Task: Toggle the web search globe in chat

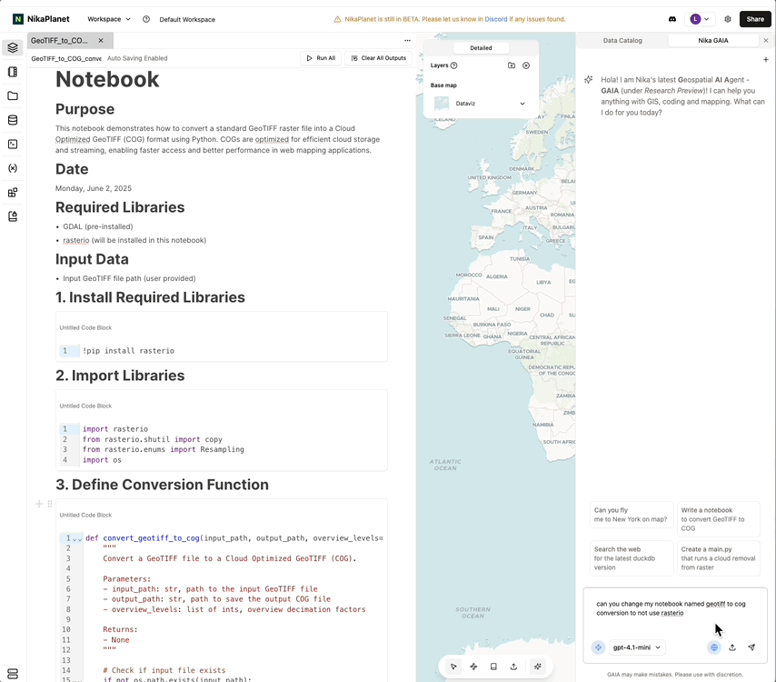Action: pos(714,647)
